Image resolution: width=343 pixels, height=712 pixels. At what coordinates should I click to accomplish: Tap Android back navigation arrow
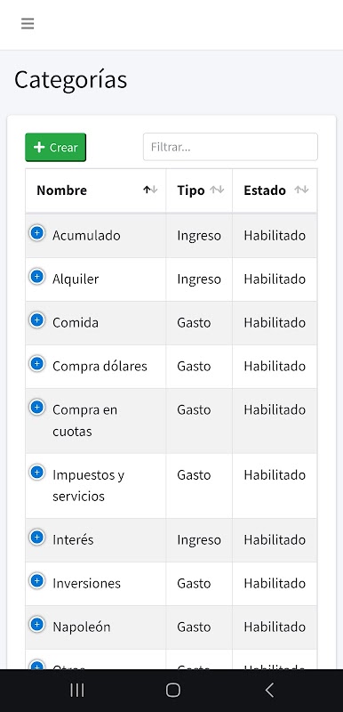(269, 691)
